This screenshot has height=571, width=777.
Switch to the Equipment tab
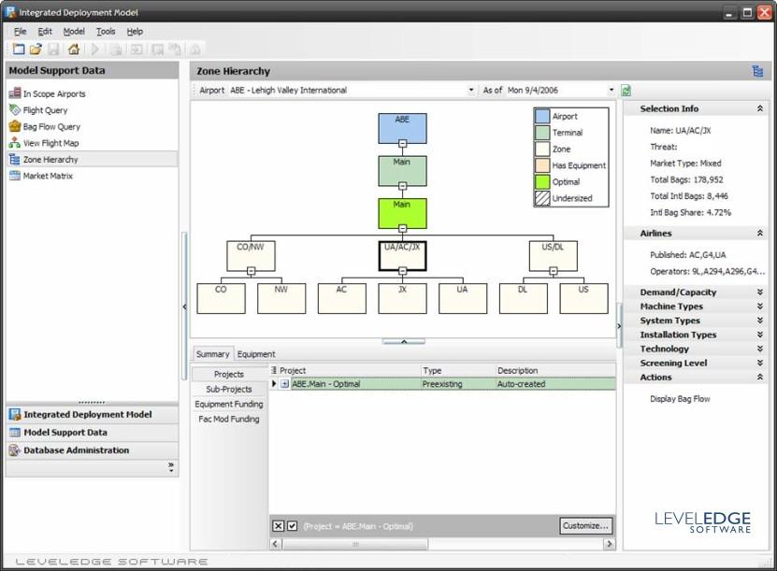(256, 354)
